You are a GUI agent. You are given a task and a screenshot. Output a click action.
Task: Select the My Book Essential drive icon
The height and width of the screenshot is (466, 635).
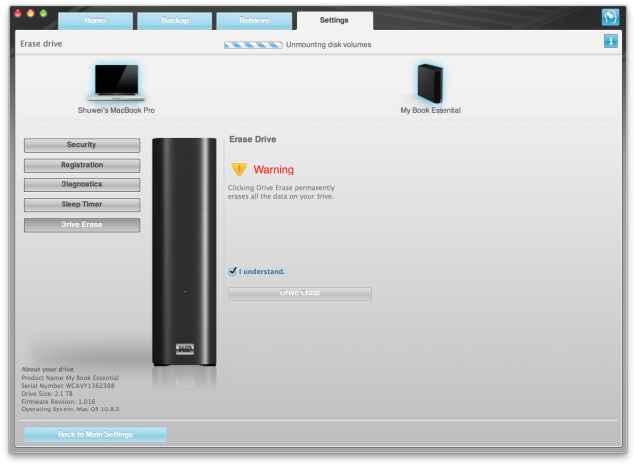[x=430, y=83]
